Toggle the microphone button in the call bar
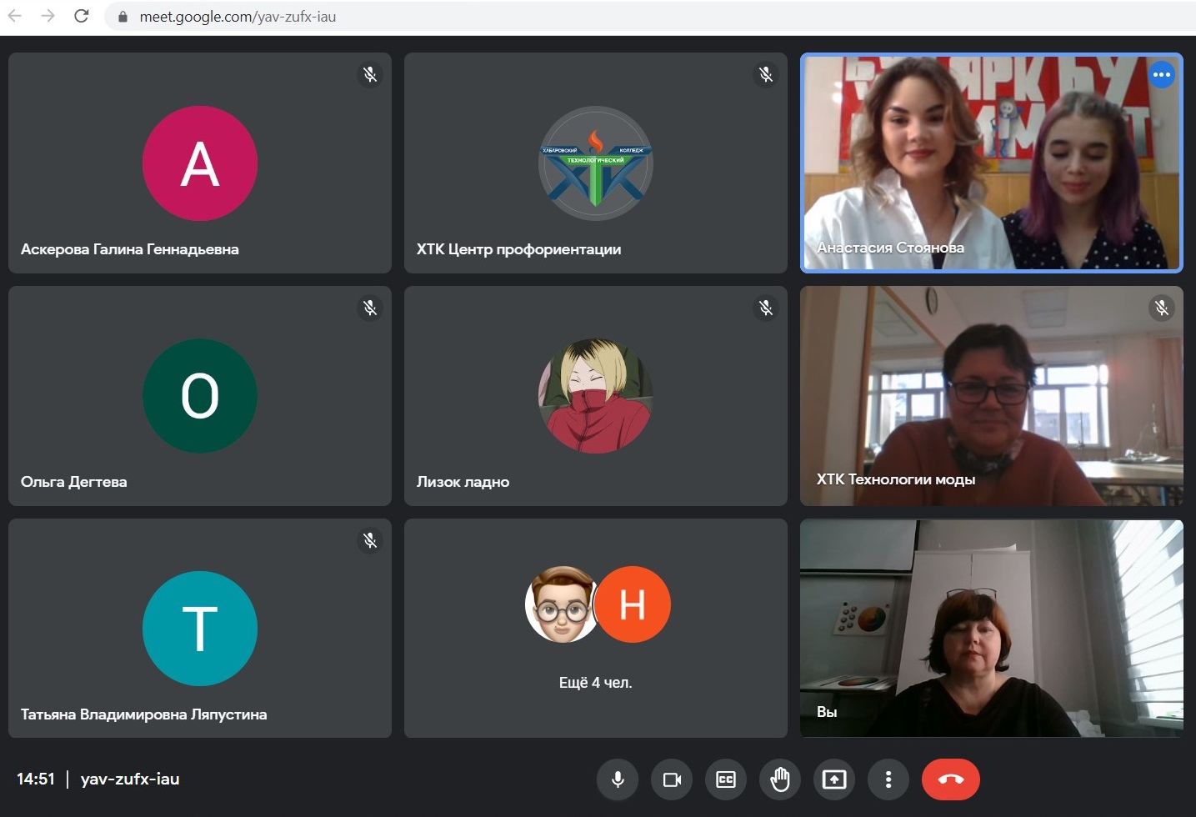The width and height of the screenshot is (1196, 817). coord(618,779)
